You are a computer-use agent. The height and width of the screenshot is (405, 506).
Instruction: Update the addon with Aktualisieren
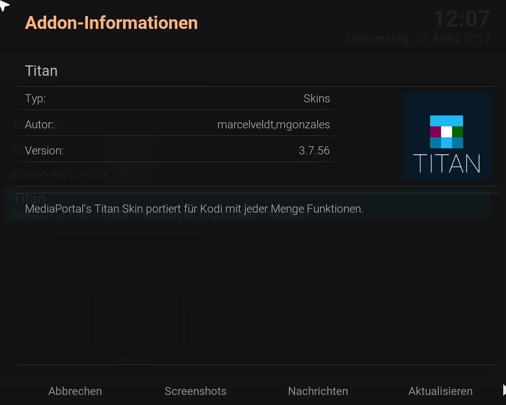441,391
